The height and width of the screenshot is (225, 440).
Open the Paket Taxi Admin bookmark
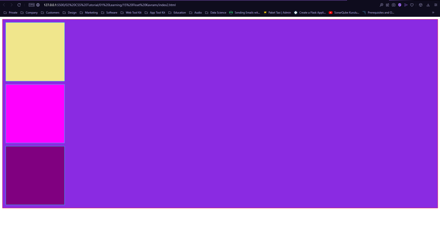click(x=279, y=13)
